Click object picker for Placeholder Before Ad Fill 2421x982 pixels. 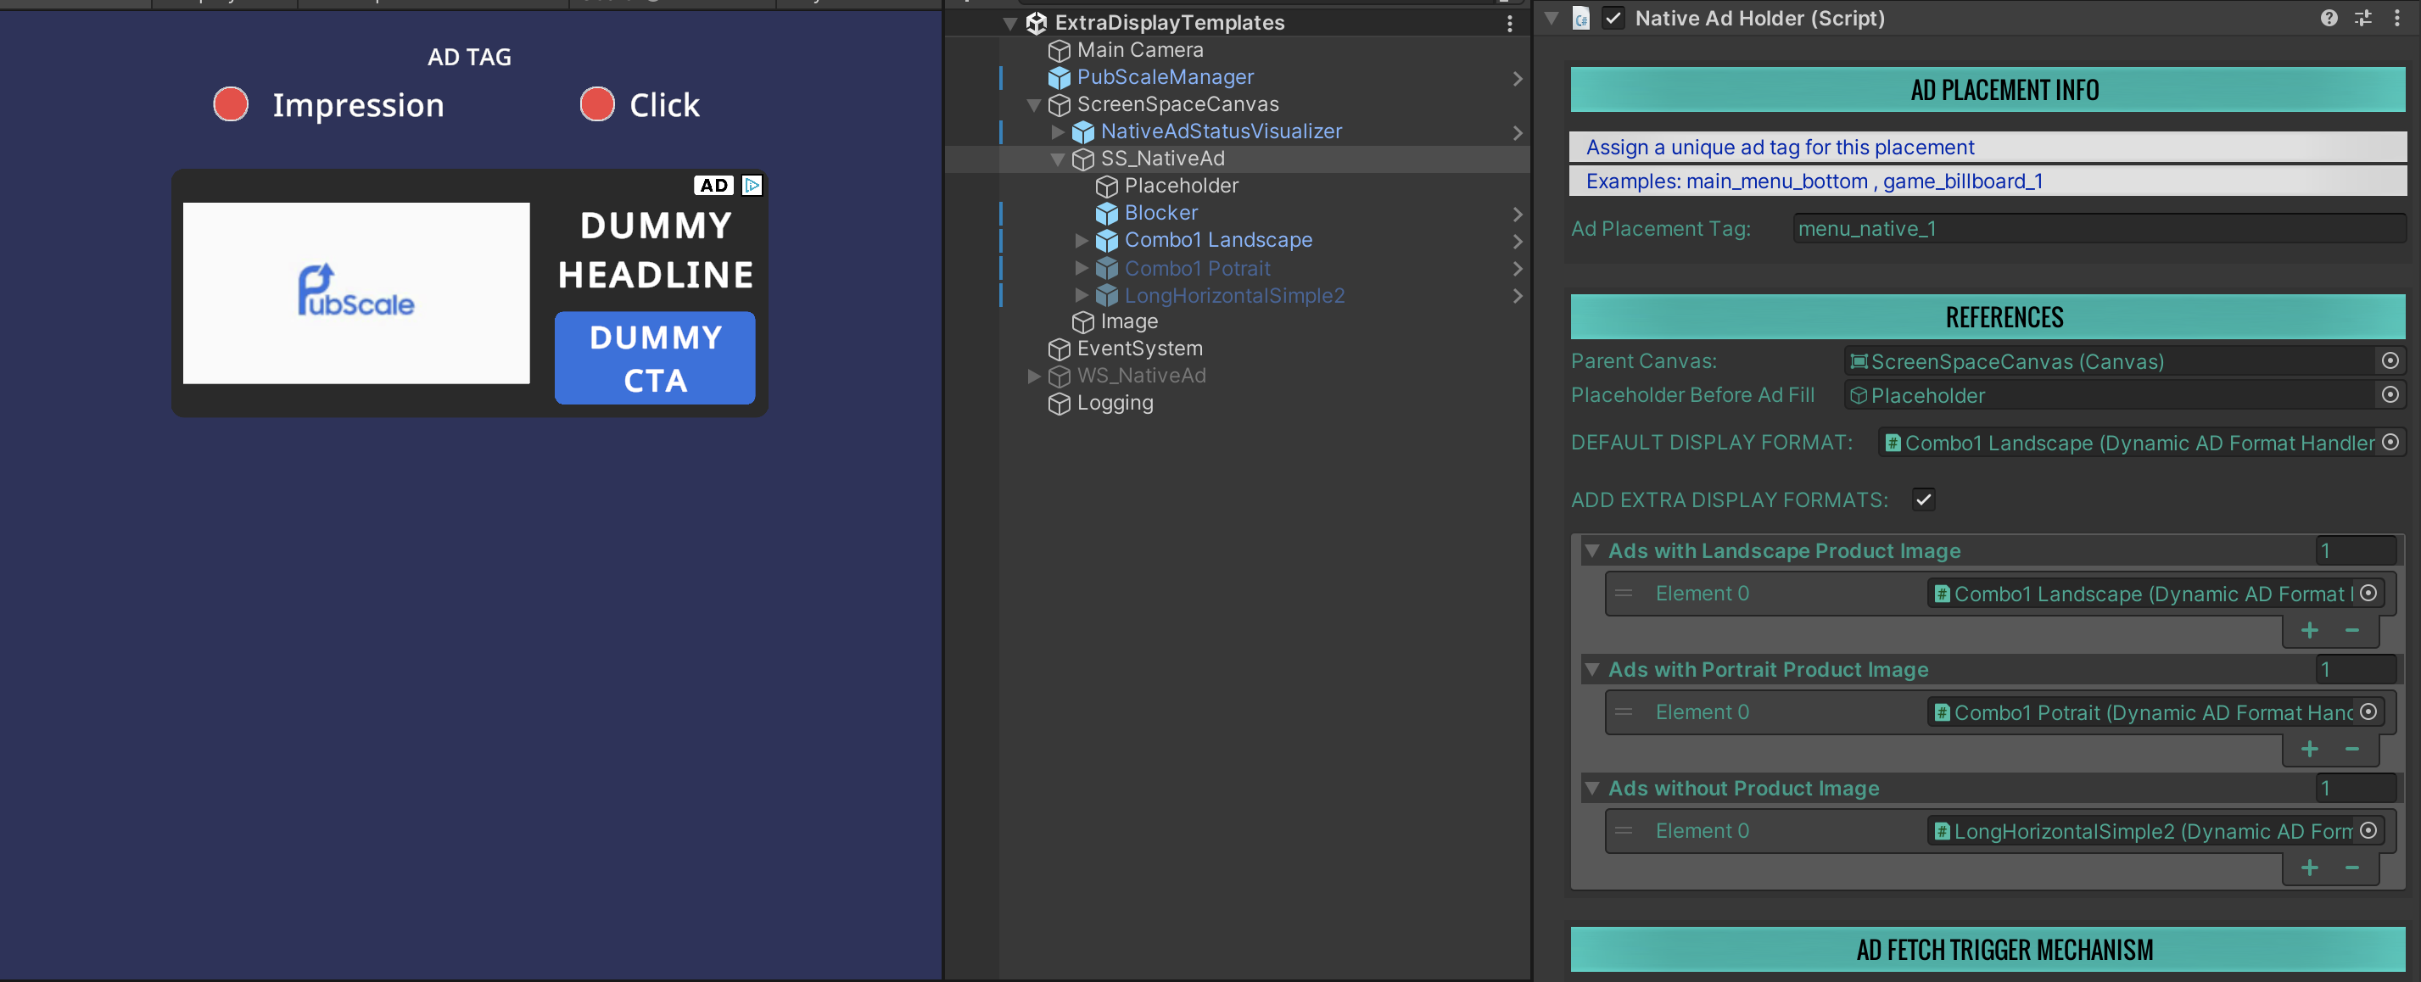pyautogui.click(x=2390, y=394)
